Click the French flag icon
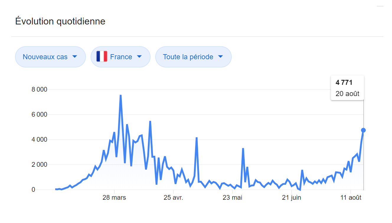Viewport: 392px width, 223px height. pyautogui.click(x=102, y=57)
